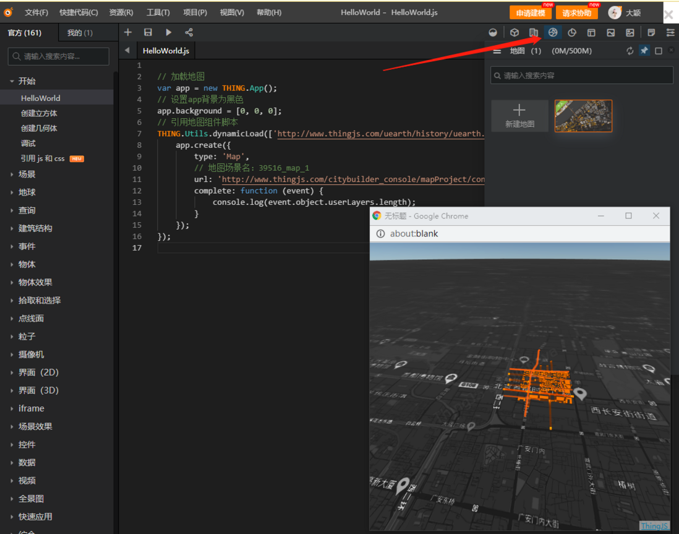Screen dimensions: 679x534
Task: Maximize the map panel square icon
Action: [659, 51]
